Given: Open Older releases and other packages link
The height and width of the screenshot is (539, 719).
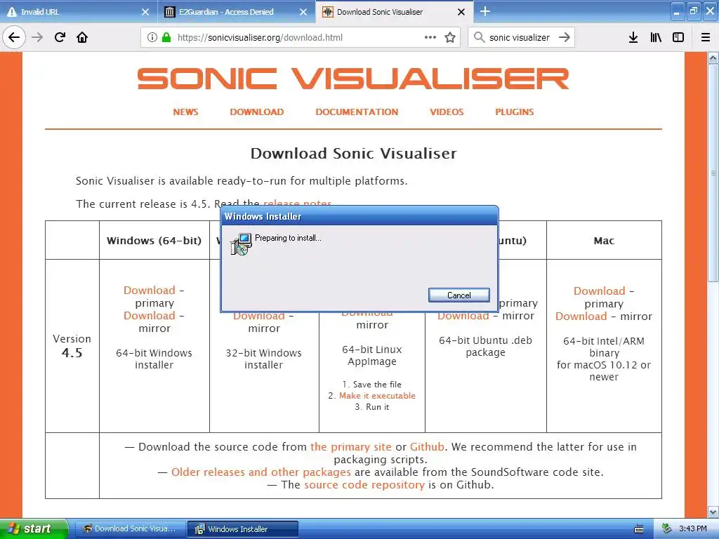Looking at the screenshot, I should (x=261, y=472).
